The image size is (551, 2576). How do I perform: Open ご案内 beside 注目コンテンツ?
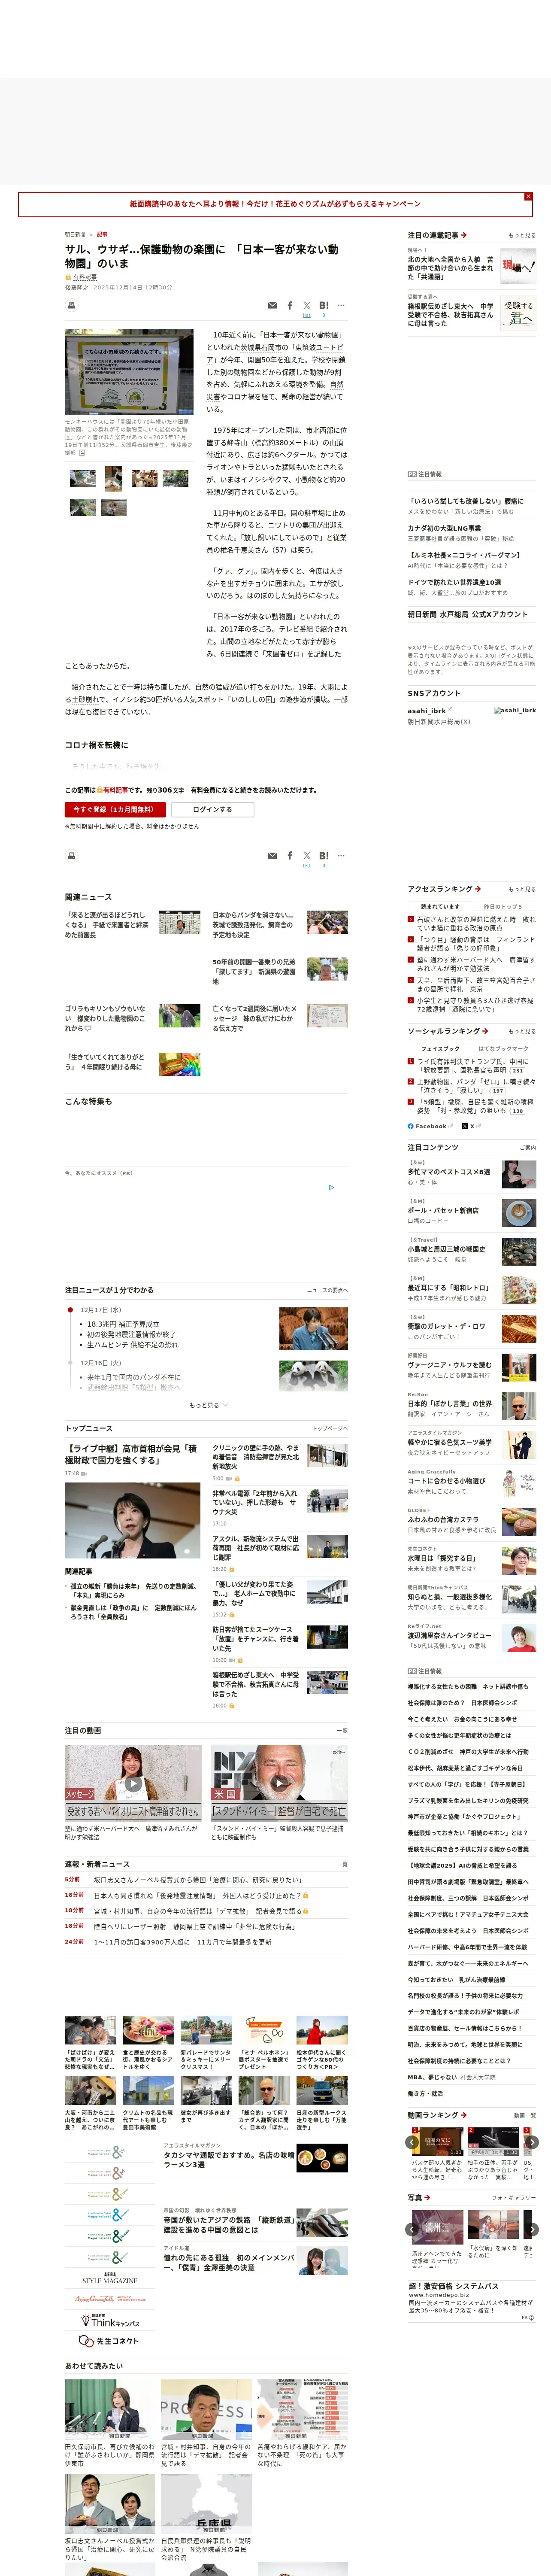click(528, 1148)
